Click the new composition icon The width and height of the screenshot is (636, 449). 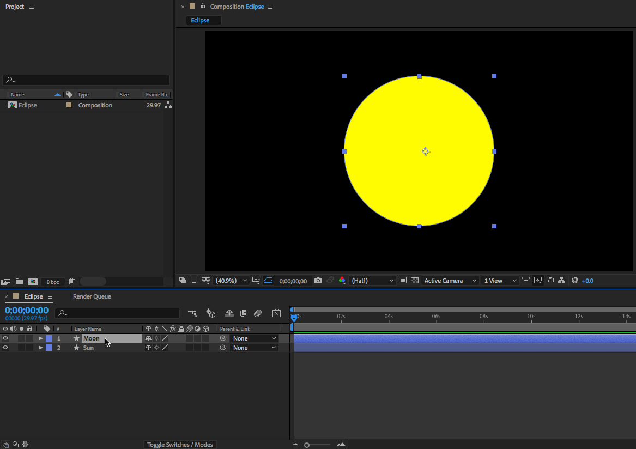(33, 282)
